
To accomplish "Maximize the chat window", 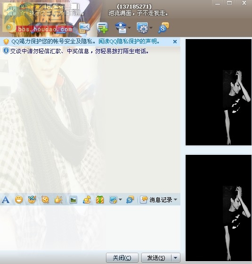I will [229, 3].
